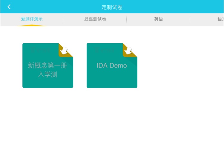This screenshot has height=168, width=224.
Task: Open the IDA Demo paper card
Action: tap(112, 65)
